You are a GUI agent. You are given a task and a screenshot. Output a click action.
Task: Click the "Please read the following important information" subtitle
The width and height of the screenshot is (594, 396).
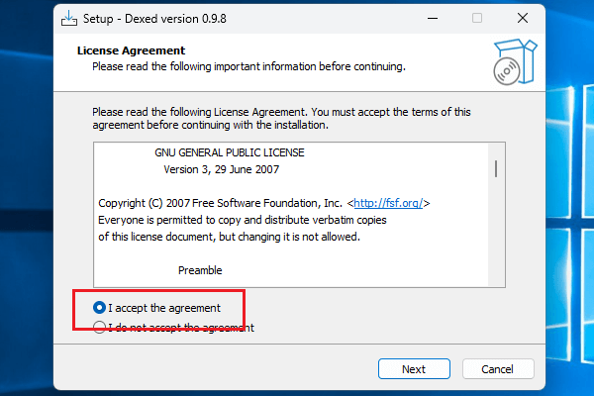click(248, 66)
